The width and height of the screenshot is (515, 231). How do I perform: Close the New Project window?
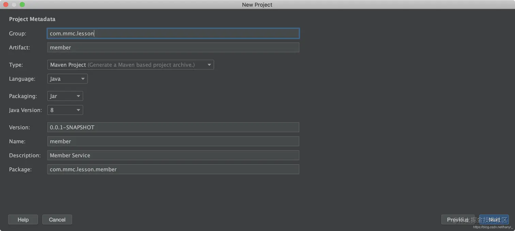[6, 4]
